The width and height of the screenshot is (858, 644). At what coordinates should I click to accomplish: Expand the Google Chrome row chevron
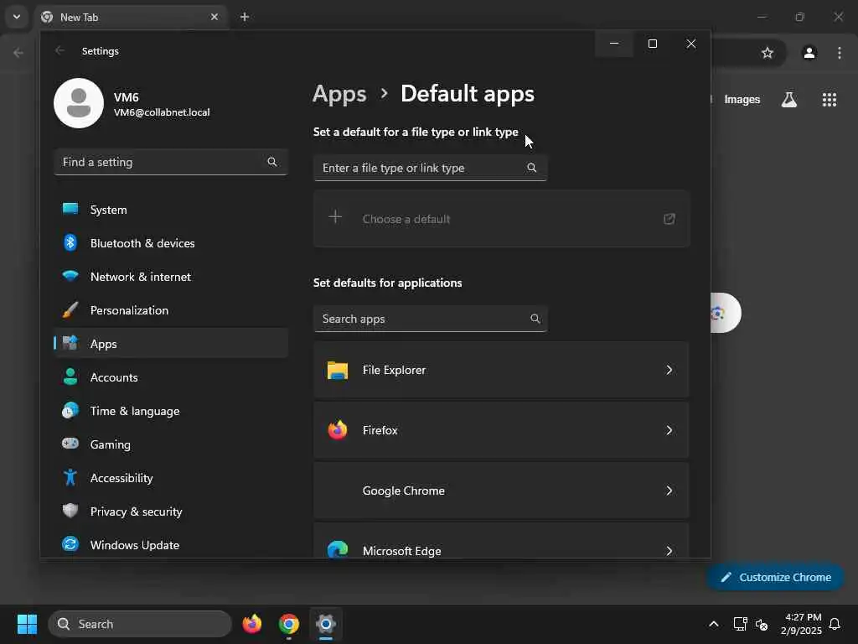click(x=669, y=491)
